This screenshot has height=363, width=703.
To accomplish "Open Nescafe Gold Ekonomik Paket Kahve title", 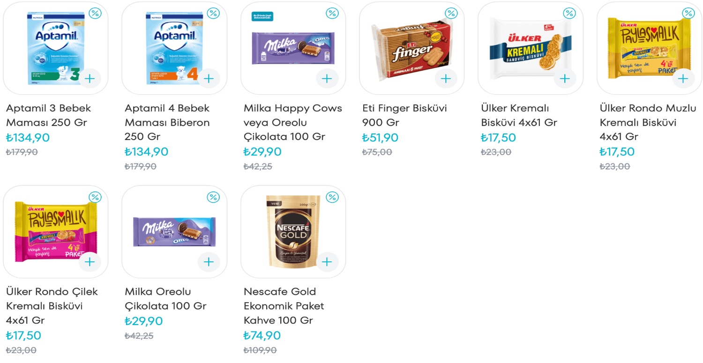I will [x=284, y=306].
